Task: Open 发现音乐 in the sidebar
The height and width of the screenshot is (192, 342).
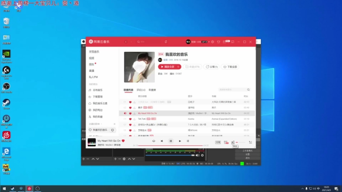Action: [x=94, y=52]
